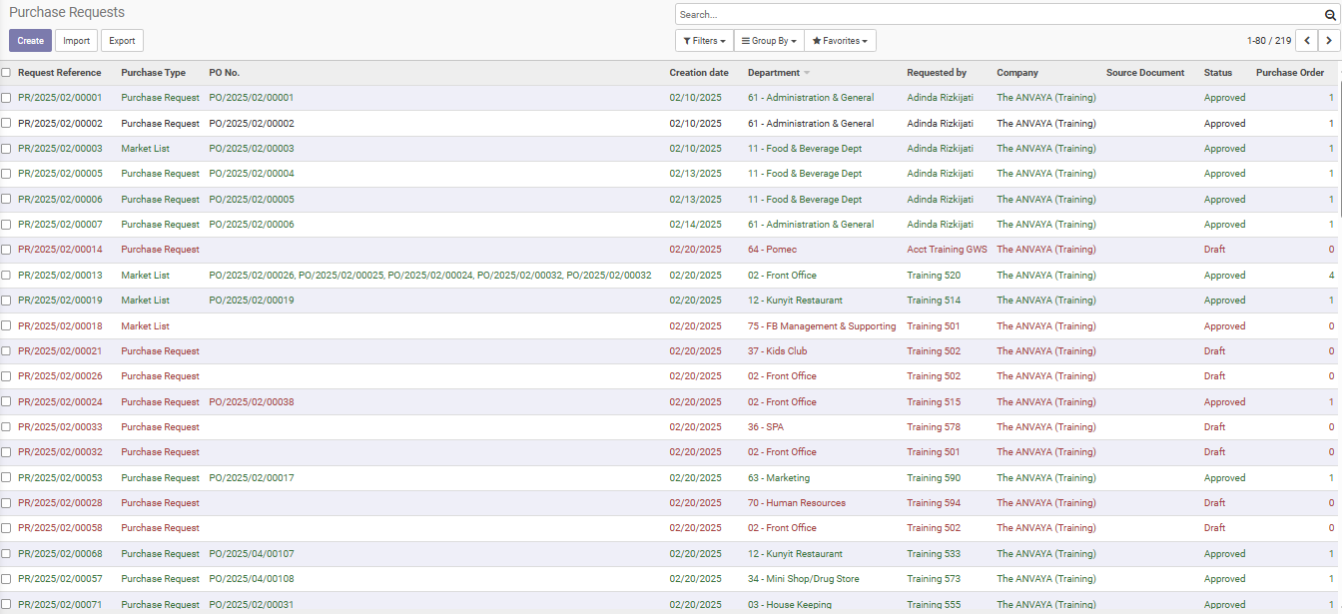Click the 1-80 / 219 pager counter

point(1268,41)
